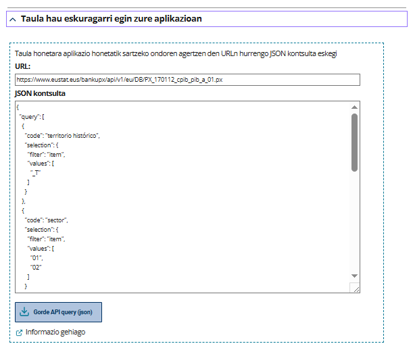Image resolution: width=413 pixels, height=348 pixels.
Task: Focus the URL input field
Action: 187,80
